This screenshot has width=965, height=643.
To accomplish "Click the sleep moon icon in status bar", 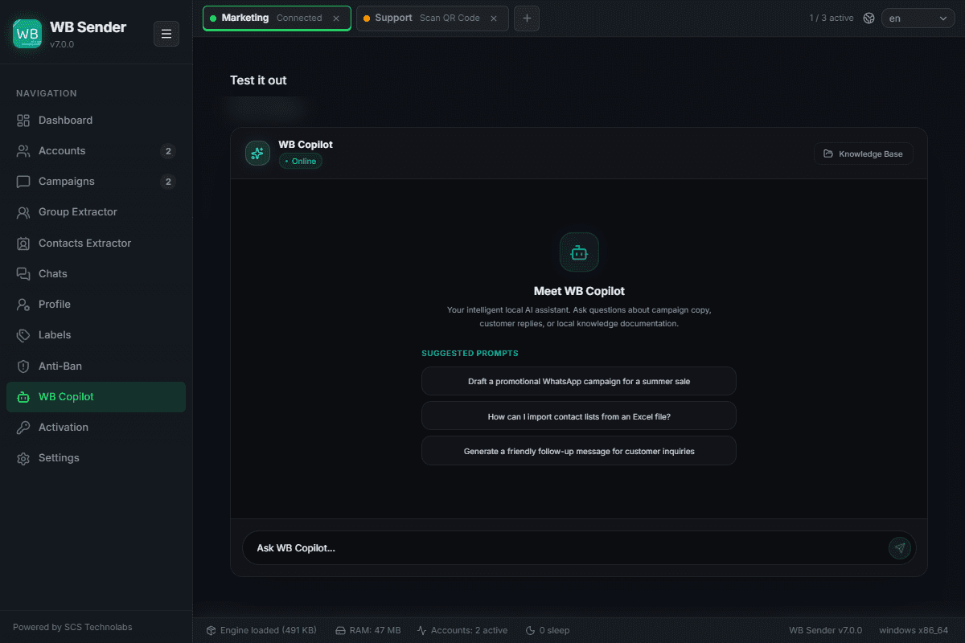I will (x=530, y=630).
